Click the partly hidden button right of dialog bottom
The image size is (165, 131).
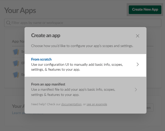[x=150, y=107]
